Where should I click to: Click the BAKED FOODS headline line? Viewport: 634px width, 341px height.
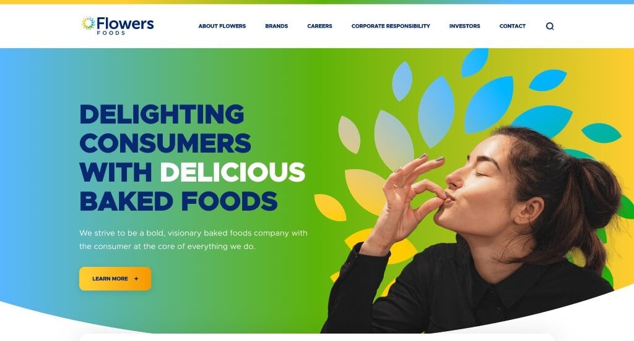click(178, 201)
